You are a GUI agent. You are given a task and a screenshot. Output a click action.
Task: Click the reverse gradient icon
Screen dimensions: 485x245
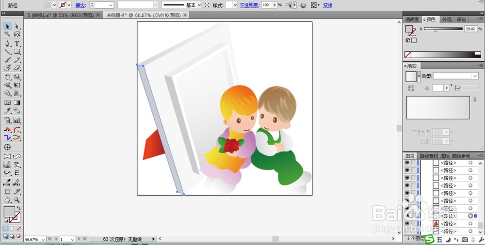coord(411,88)
